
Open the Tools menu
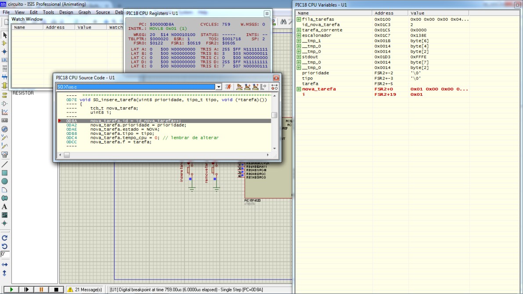click(48, 12)
